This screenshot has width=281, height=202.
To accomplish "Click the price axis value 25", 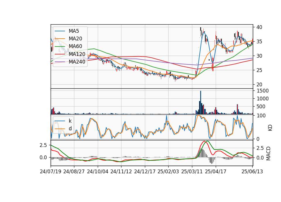I will 259,70.
